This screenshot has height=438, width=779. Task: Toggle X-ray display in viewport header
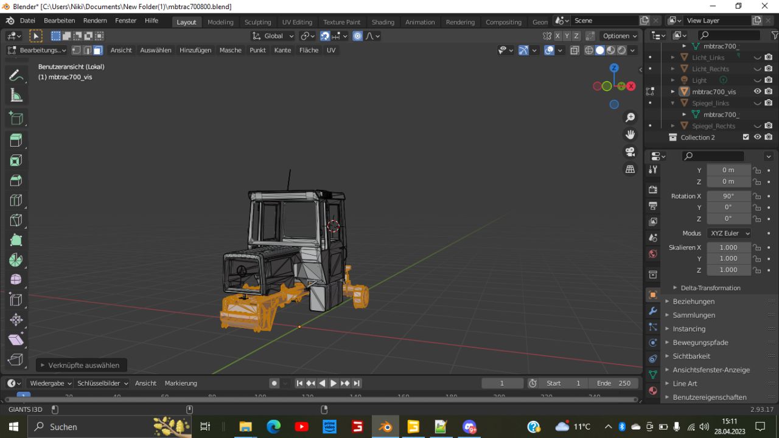click(575, 50)
